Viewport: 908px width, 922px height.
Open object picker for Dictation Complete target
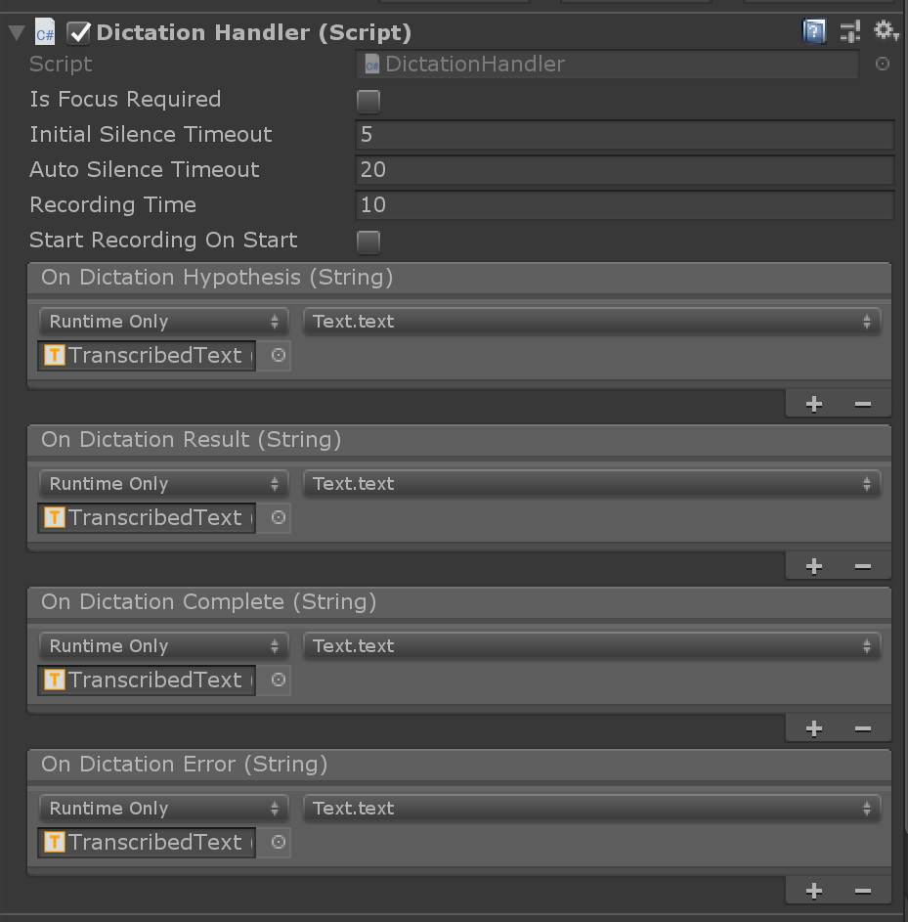[278, 680]
